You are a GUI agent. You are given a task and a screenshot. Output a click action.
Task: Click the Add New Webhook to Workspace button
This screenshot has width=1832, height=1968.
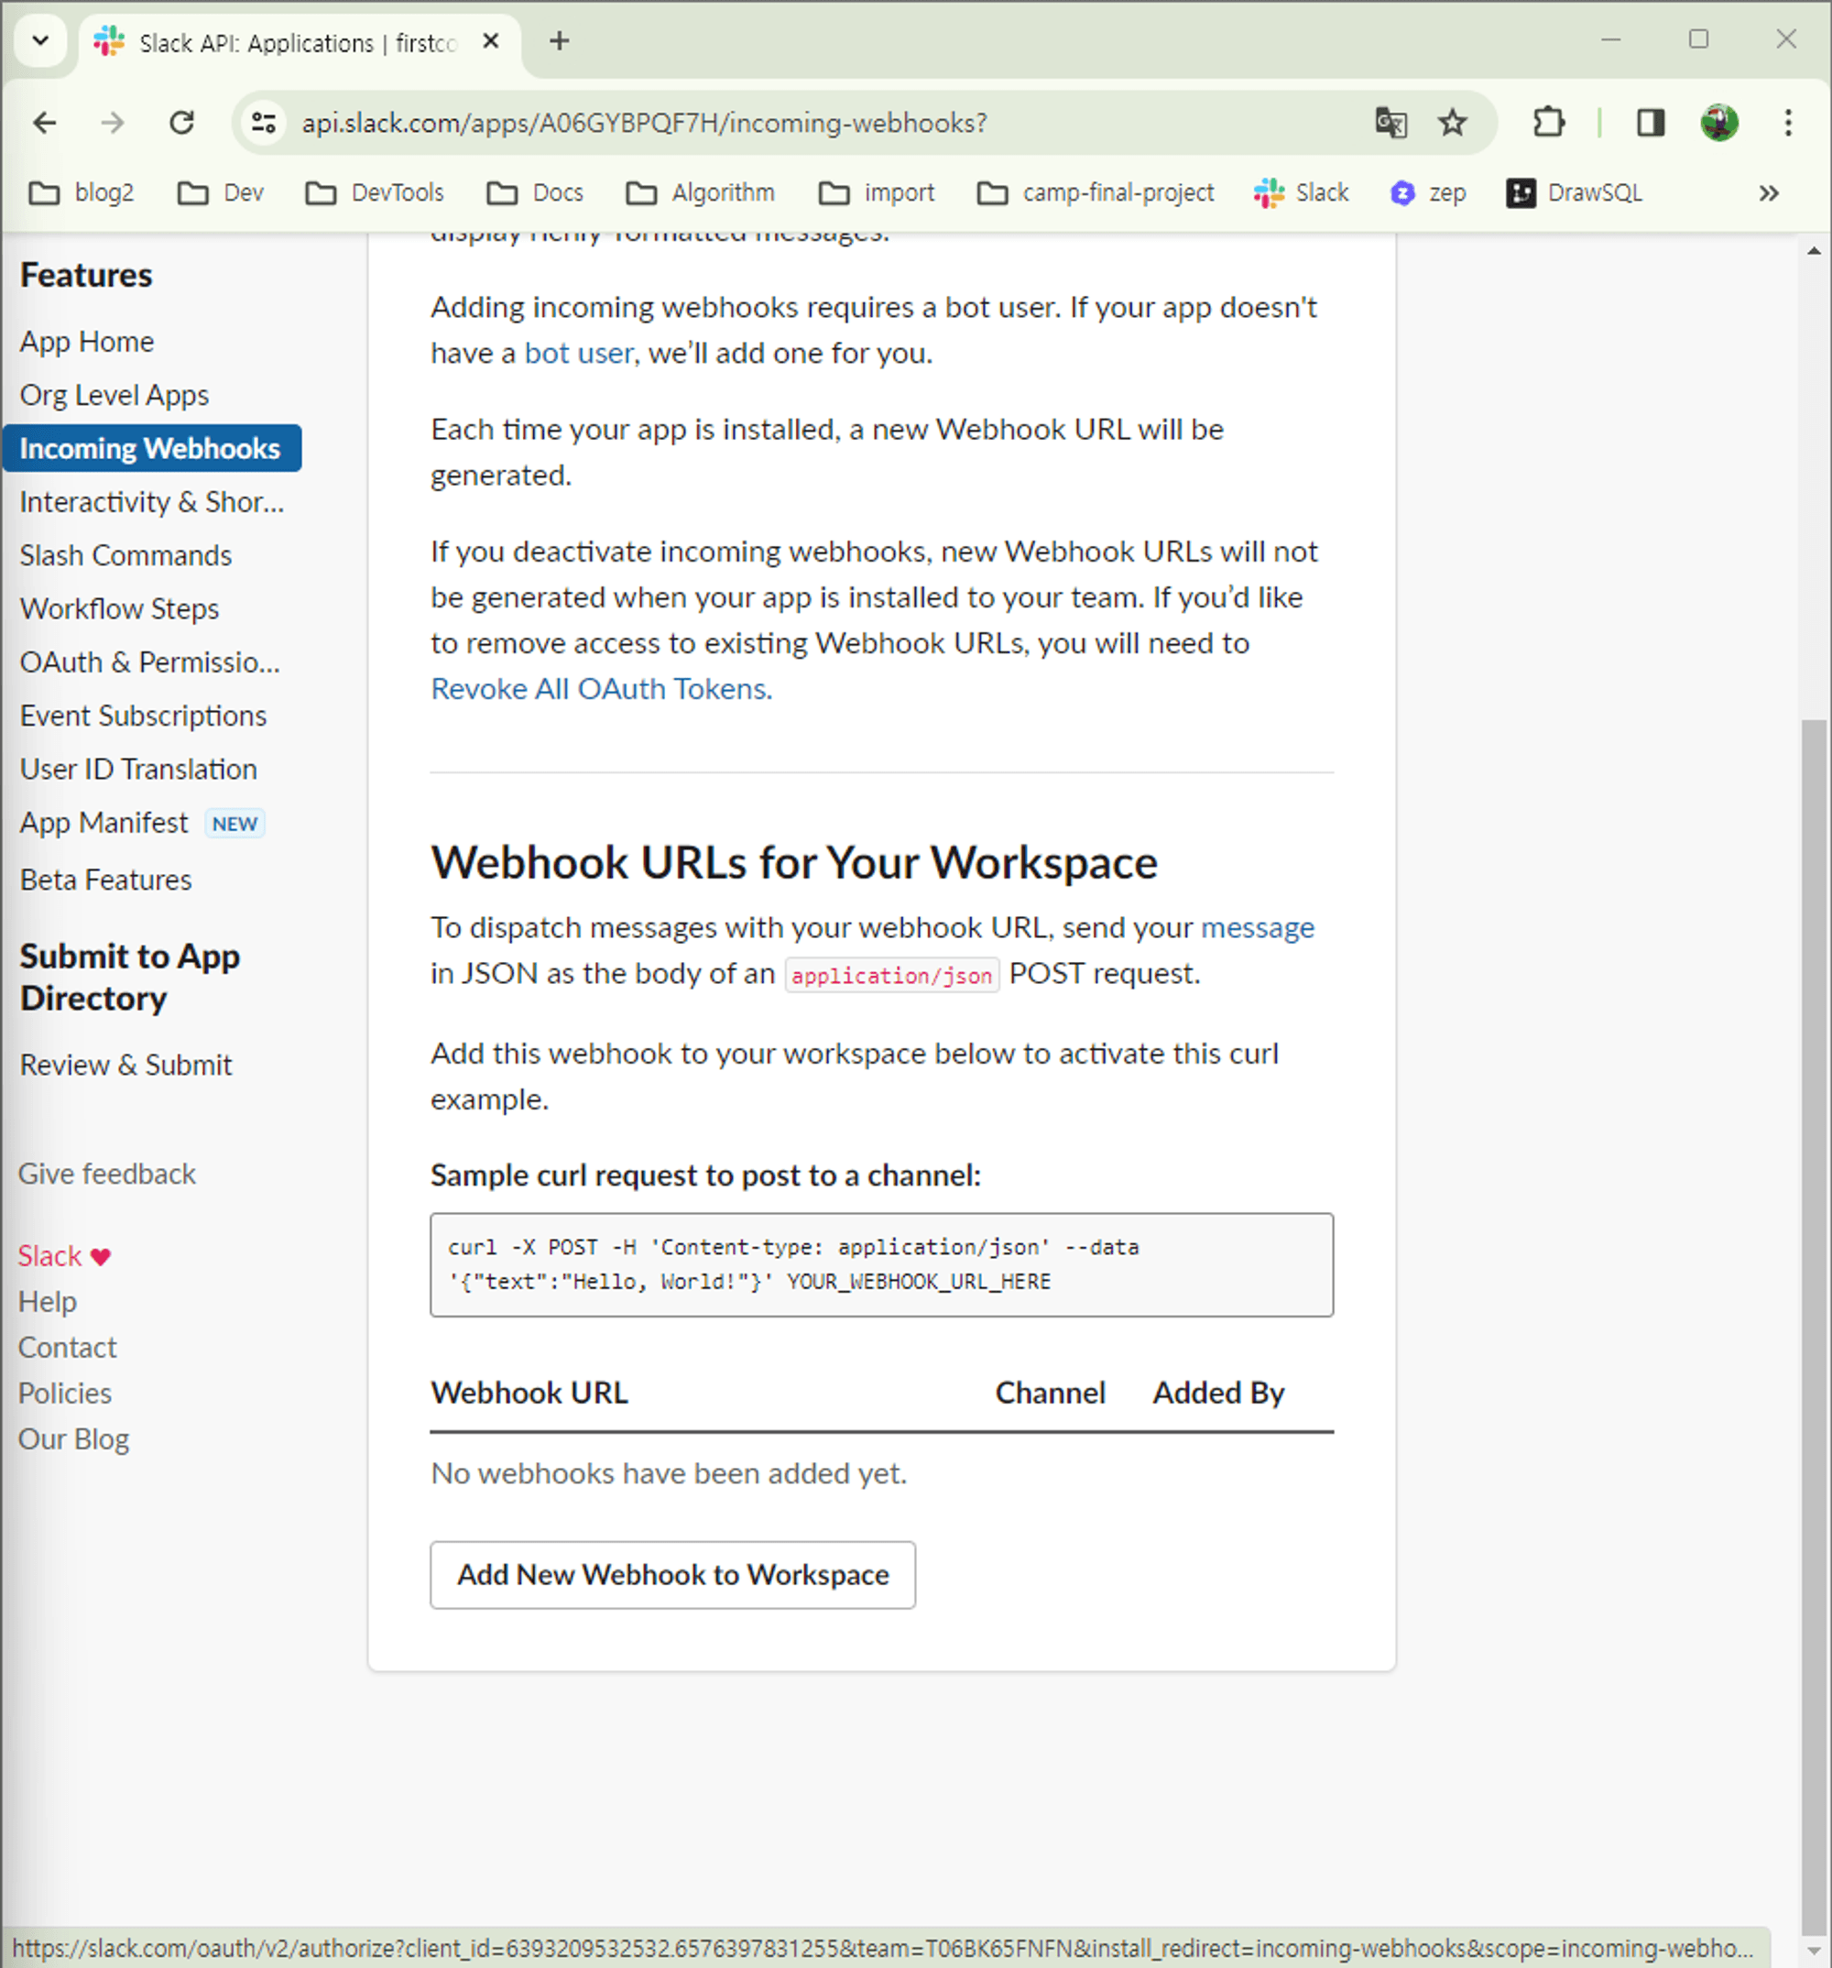[673, 1574]
